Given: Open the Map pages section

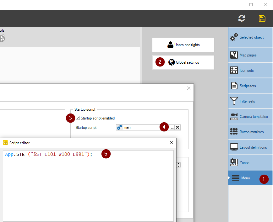Looking at the screenshot, I should [250, 55].
